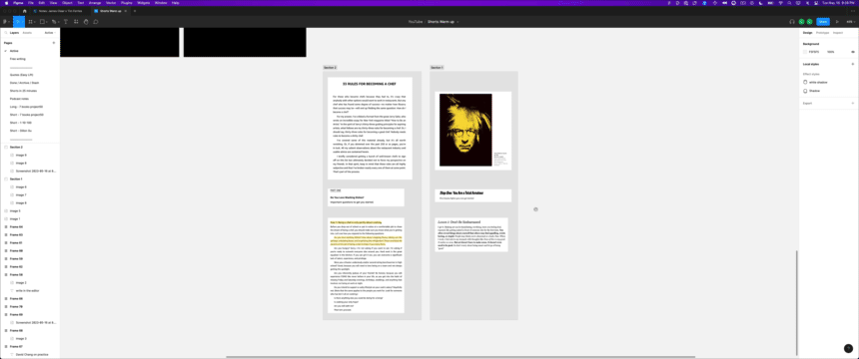Open Frame tool options dropdown arrow
This screenshot has width=859, height=359.
[35, 22]
